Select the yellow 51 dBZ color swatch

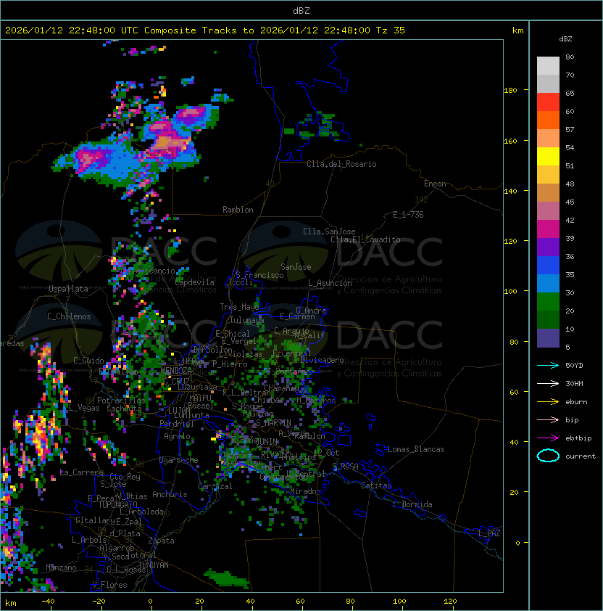coord(548,156)
